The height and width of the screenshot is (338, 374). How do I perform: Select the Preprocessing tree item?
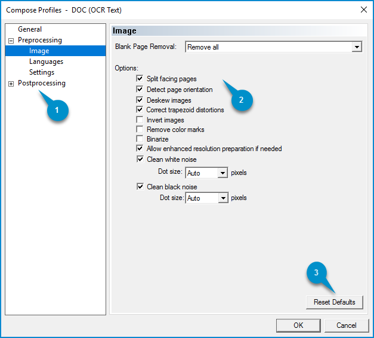pos(40,40)
